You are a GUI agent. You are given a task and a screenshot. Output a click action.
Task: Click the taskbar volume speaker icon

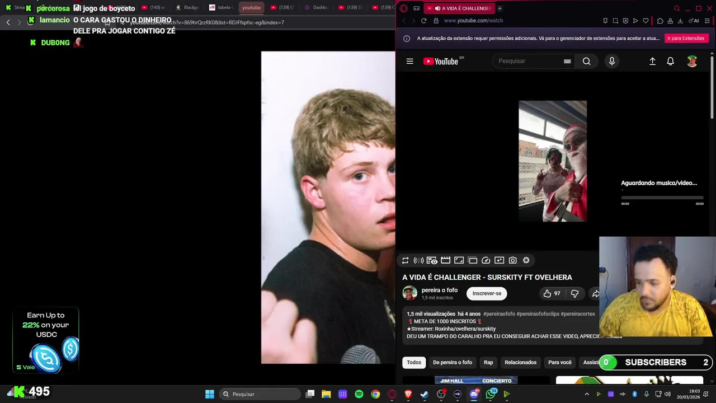pos(667,394)
